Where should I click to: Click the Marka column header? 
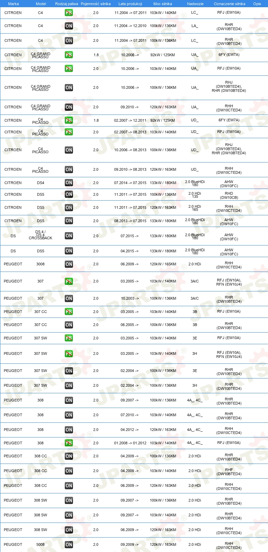coord(13,4)
